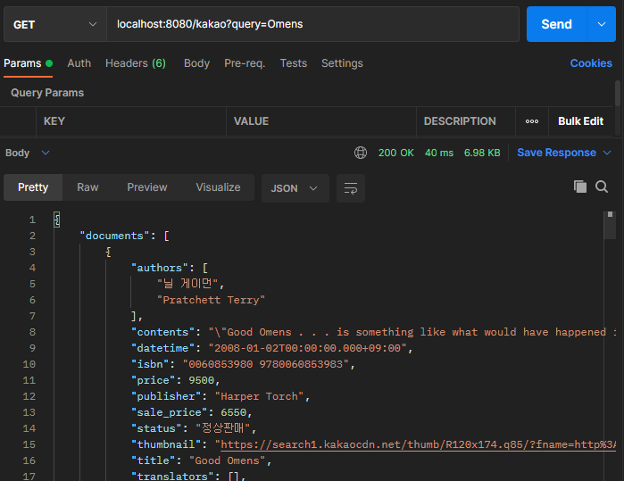This screenshot has width=624, height=481.
Task: Open the Cookies link
Action: (x=591, y=63)
